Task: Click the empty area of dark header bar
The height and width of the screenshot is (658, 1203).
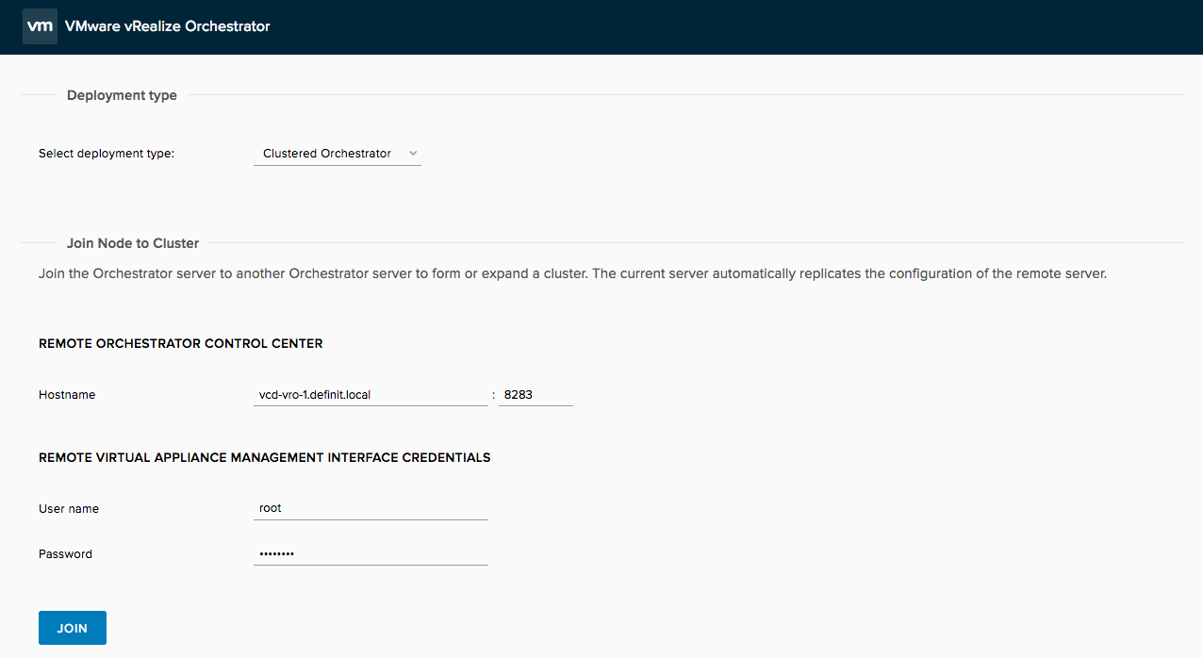Action: pyautogui.click(x=735, y=26)
